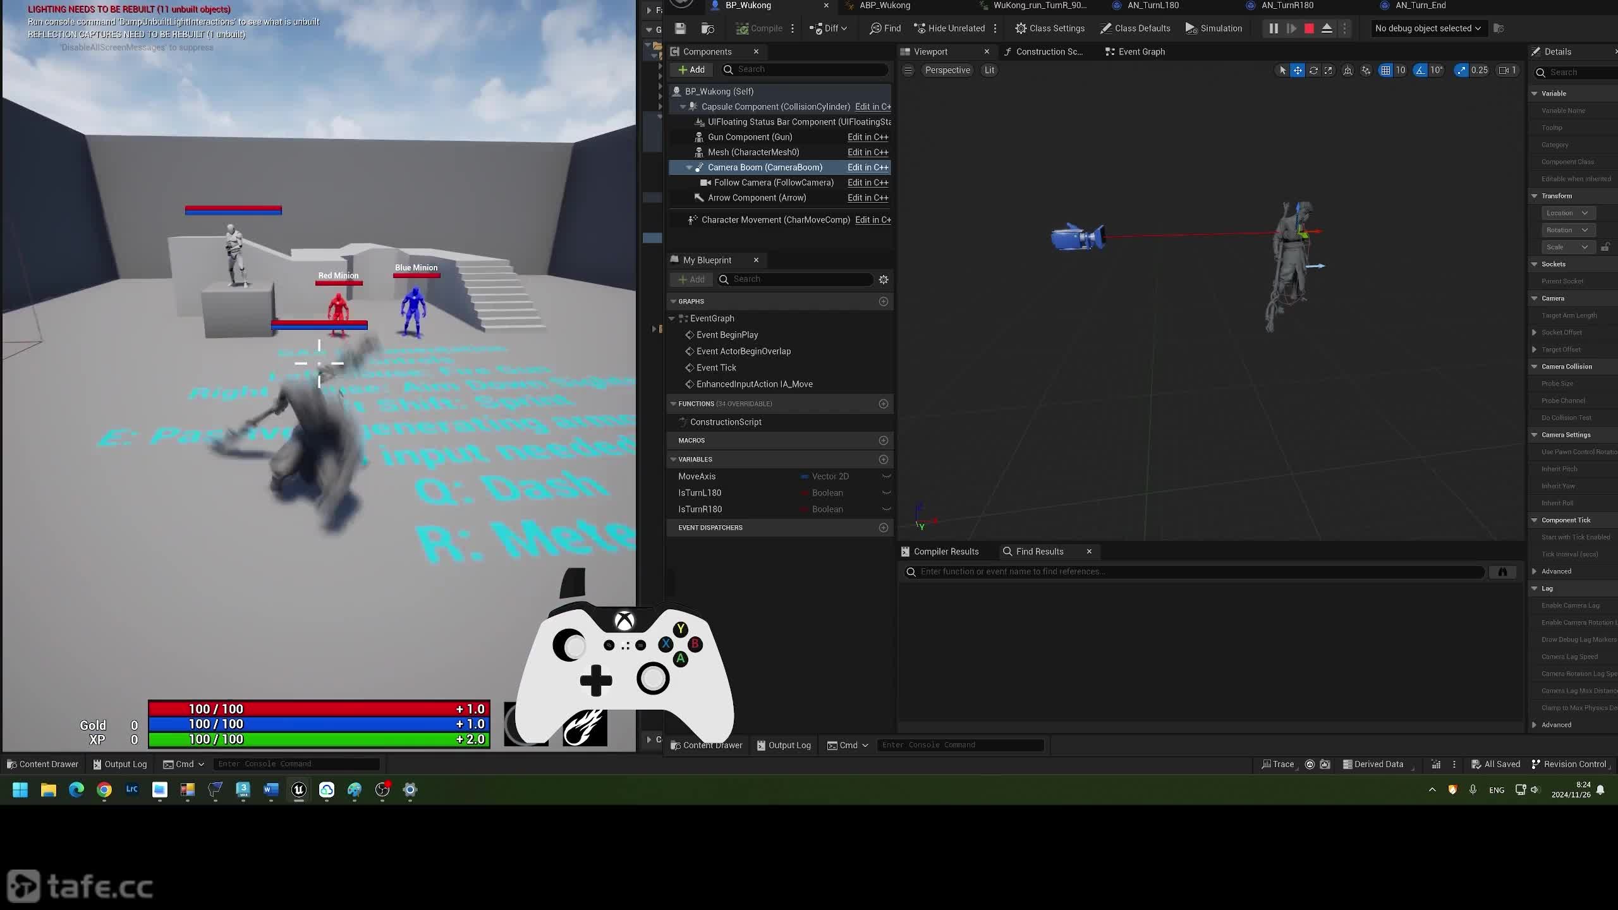Image resolution: width=1618 pixels, height=910 pixels.
Task: Open Unreal Editor from Windows taskbar
Action: click(x=299, y=789)
